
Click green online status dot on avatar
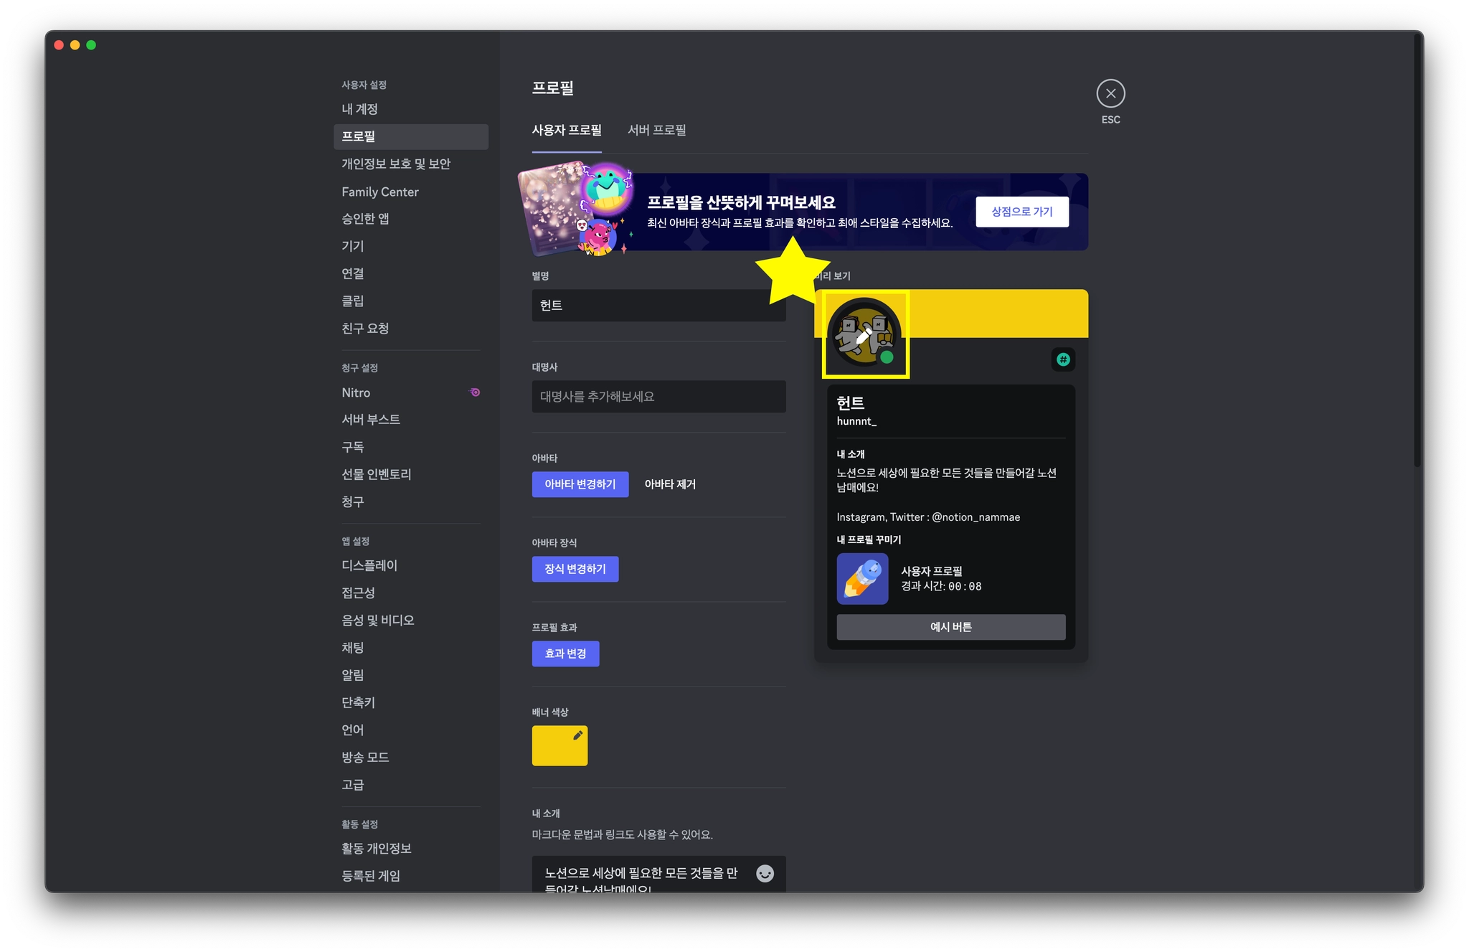887,357
